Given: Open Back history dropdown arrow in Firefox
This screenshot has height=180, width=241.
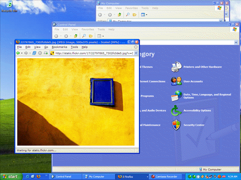Looking at the screenshot, I should coord(22,53).
